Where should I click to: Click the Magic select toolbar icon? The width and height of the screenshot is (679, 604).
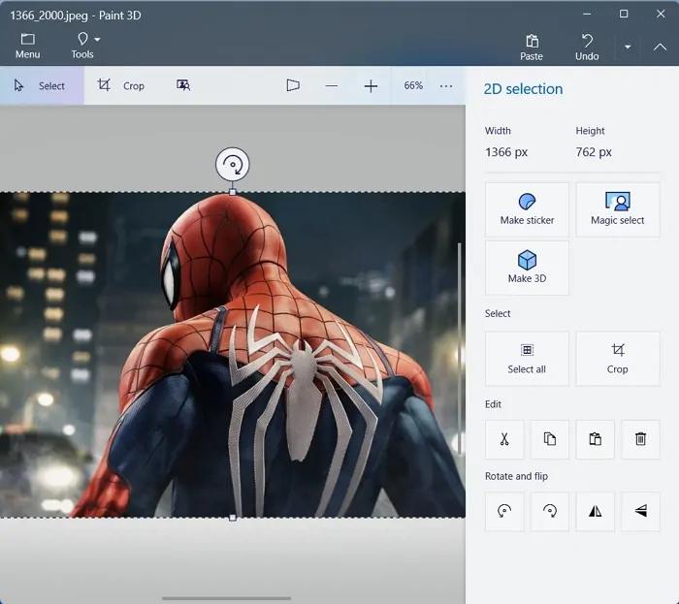pyautogui.click(x=183, y=85)
